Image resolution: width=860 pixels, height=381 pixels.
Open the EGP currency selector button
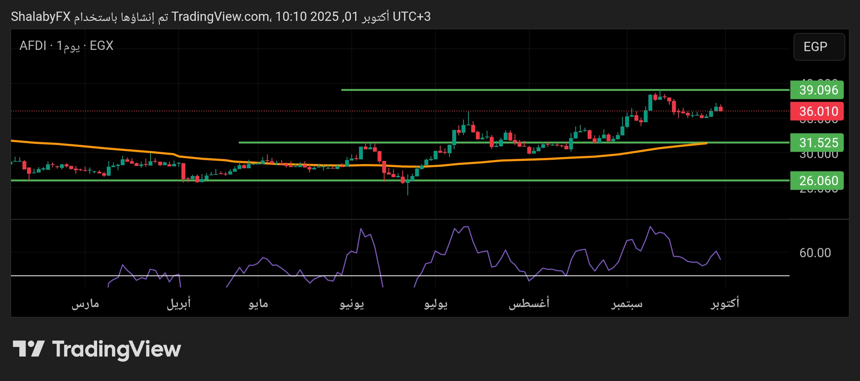point(819,47)
